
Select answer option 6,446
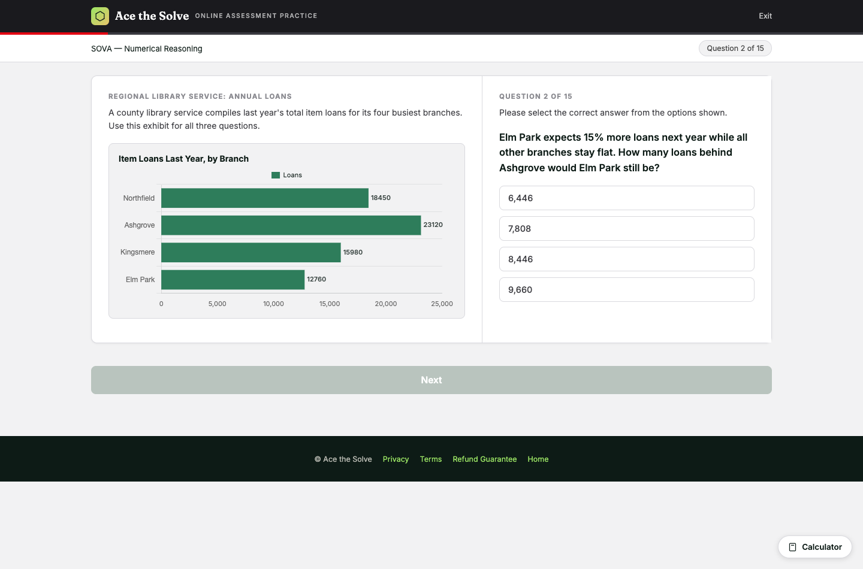(626, 198)
